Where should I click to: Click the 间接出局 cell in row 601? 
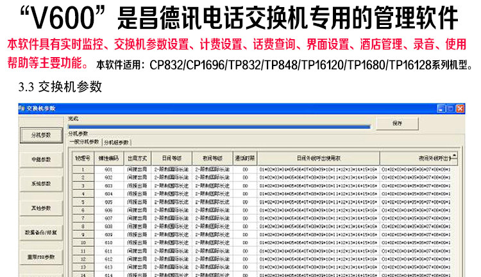[137, 169]
